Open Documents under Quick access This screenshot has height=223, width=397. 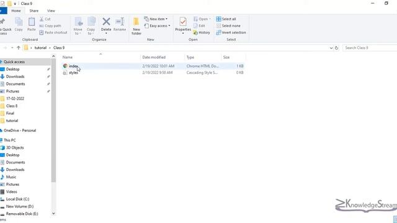(15, 84)
